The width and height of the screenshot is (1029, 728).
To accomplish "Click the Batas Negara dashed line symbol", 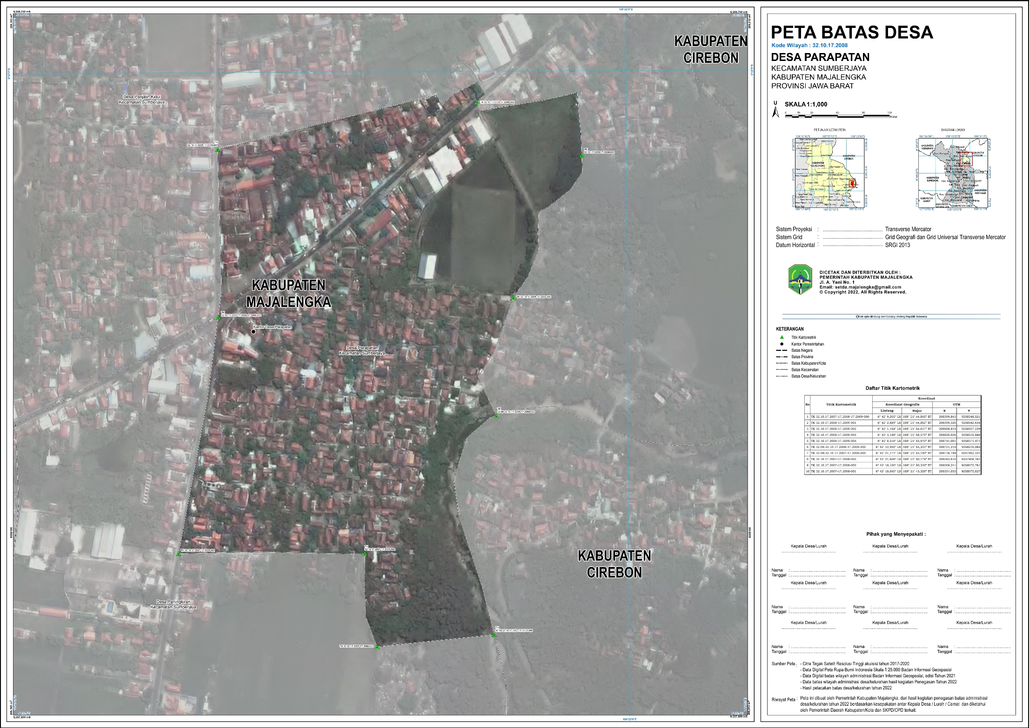I will 782,350.
